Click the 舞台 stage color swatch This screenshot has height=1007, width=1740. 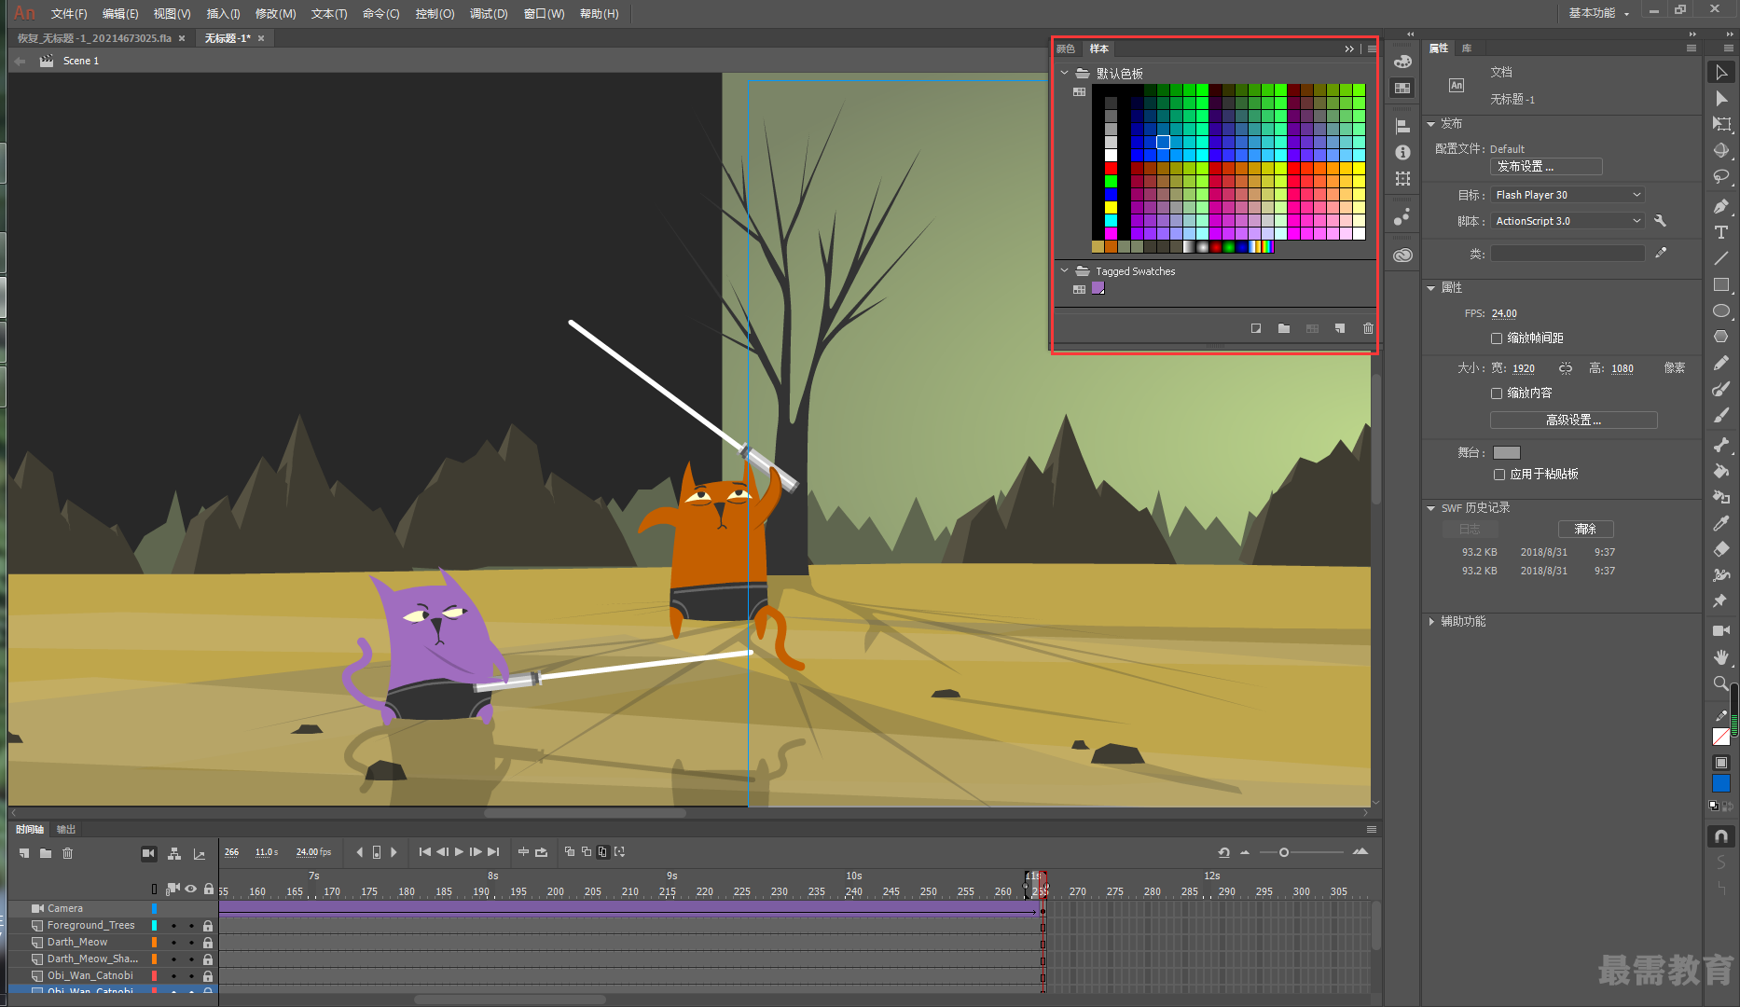tap(1507, 453)
